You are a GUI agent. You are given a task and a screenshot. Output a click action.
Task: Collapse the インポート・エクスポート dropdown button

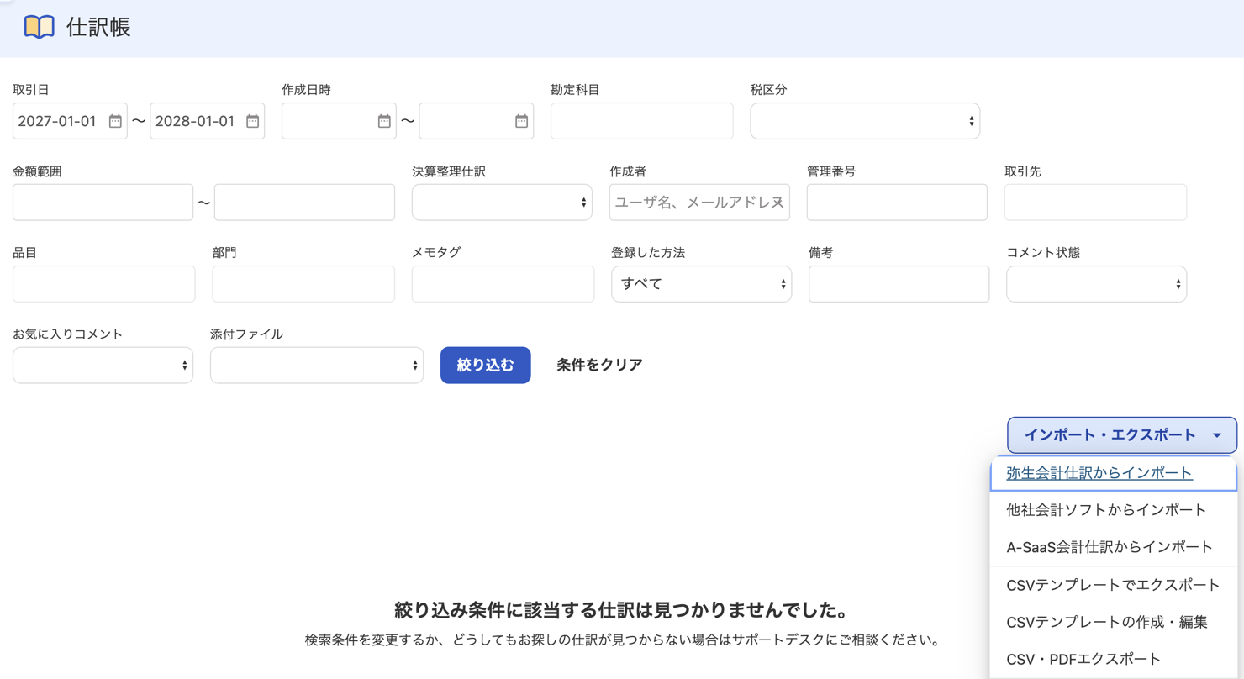pyautogui.click(x=1122, y=435)
